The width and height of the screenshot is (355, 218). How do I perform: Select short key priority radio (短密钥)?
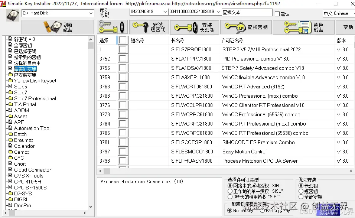click(x=301, y=191)
